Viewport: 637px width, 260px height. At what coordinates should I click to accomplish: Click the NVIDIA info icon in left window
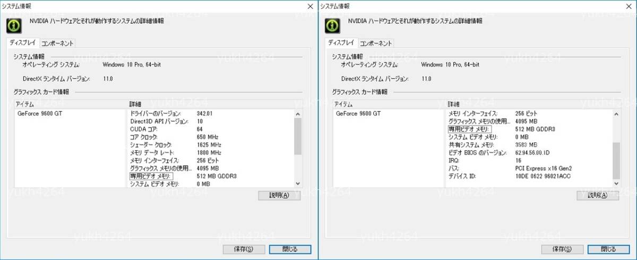tap(13, 25)
